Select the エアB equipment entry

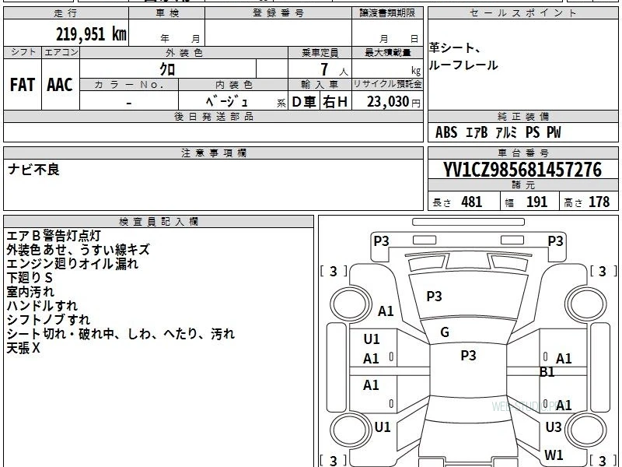click(x=476, y=132)
